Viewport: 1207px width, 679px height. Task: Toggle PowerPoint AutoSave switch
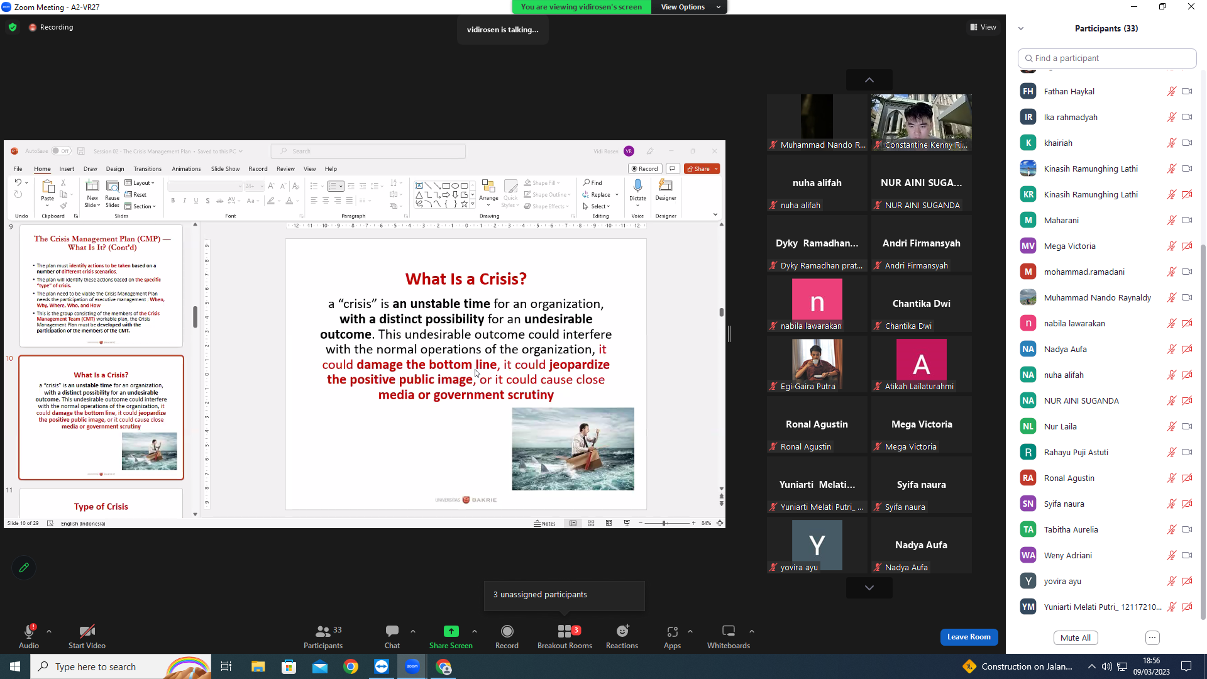pyautogui.click(x=61, y=151)
